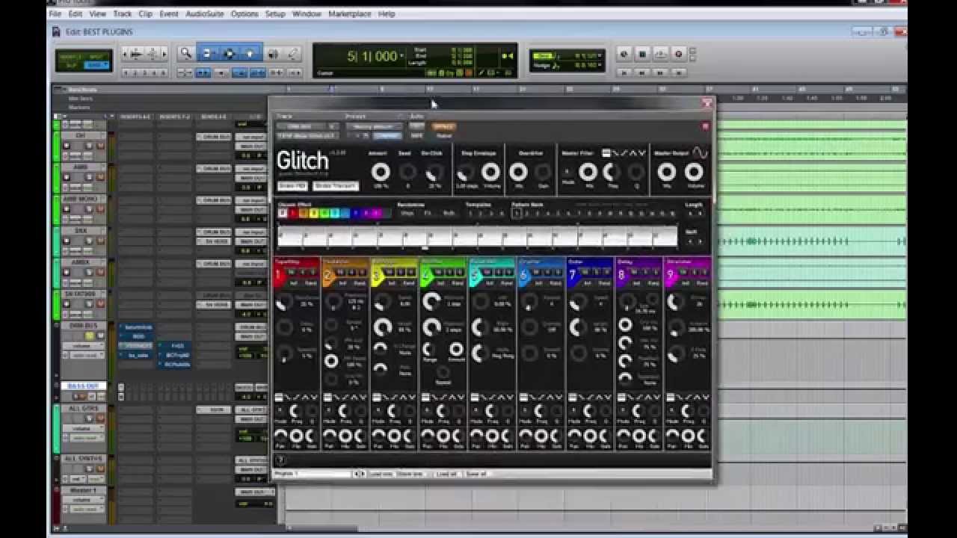Select the number 2 Modulator module
This screenshot has width=957, height=538.
327,276
